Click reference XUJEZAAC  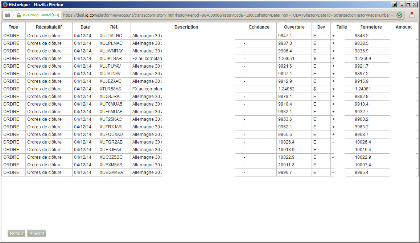click(111, 81)
